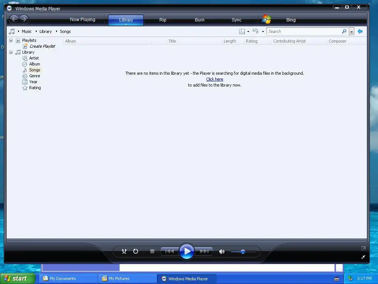
Task: Expand the Songs breadcrumb arrow
Action: pyautogui.click(x=56, y=31)
